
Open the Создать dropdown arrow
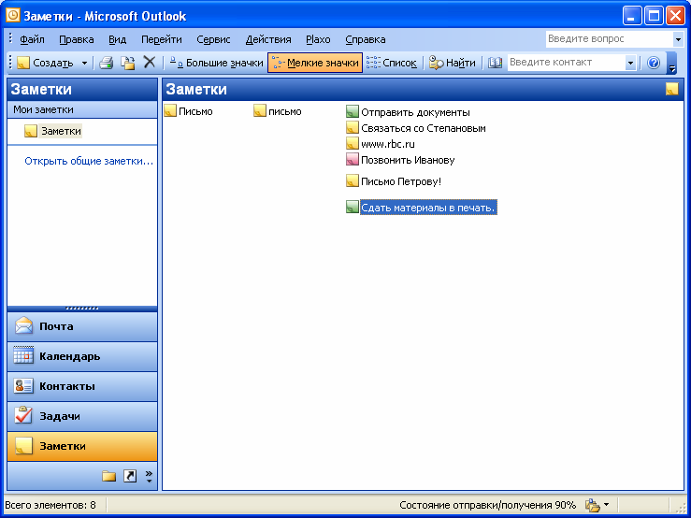point(84,63)
